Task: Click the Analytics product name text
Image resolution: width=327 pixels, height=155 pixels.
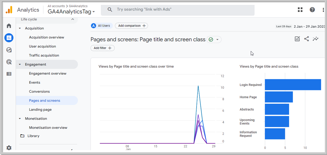Action: coord(28,10)
